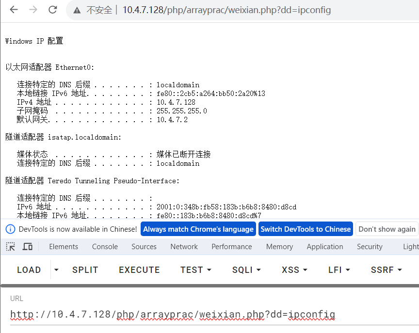This screenshot has width=419, height=333.
Task: Open the LFI dropdown menu
Action: (339, 270)
